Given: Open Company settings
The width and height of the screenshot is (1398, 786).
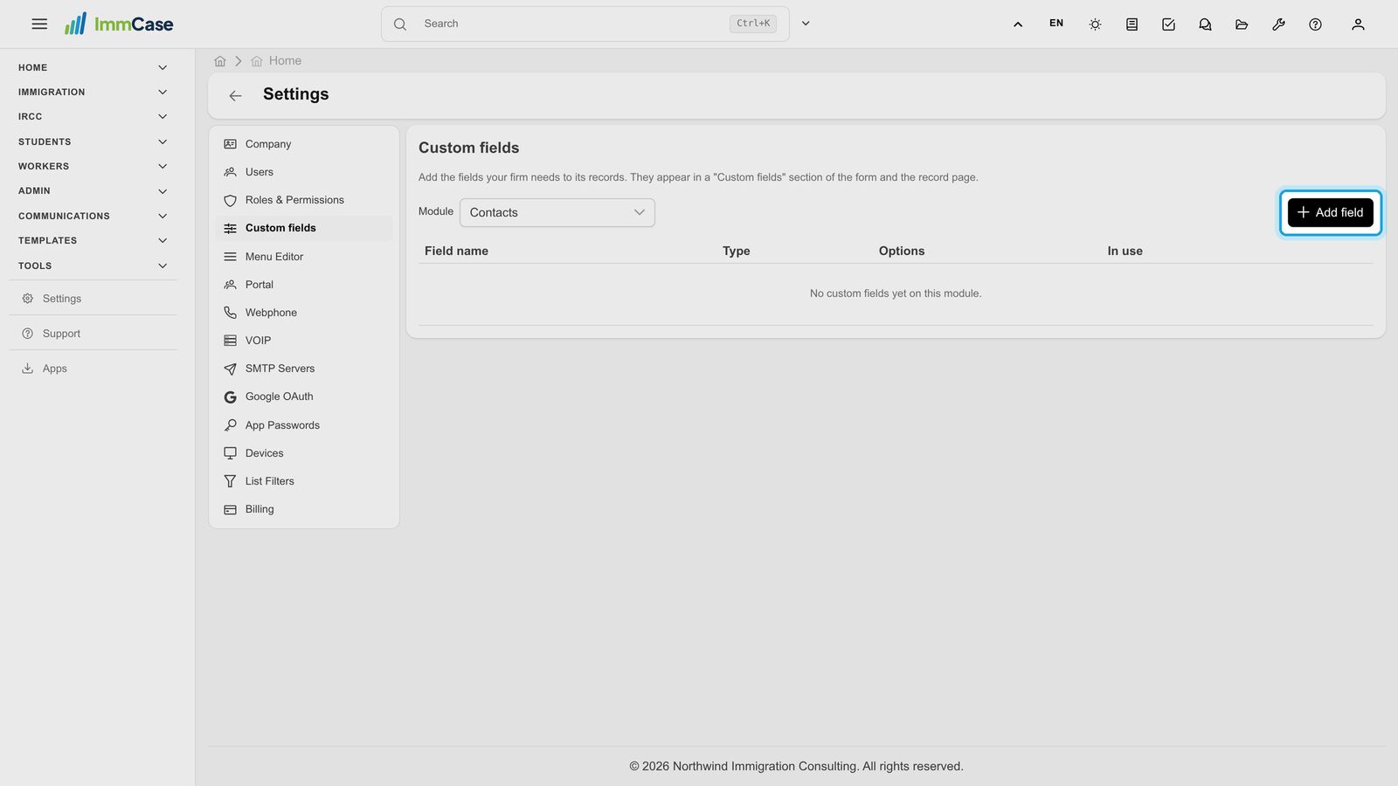Looking at the screenshot, I should 304,144.
